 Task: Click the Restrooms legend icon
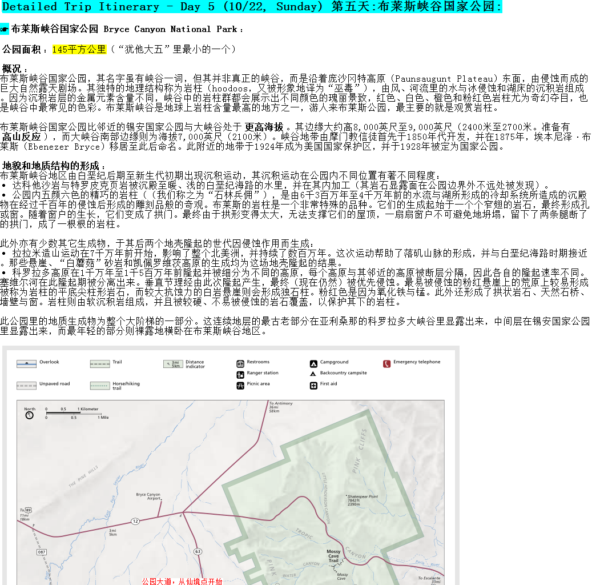click(240, 364)
